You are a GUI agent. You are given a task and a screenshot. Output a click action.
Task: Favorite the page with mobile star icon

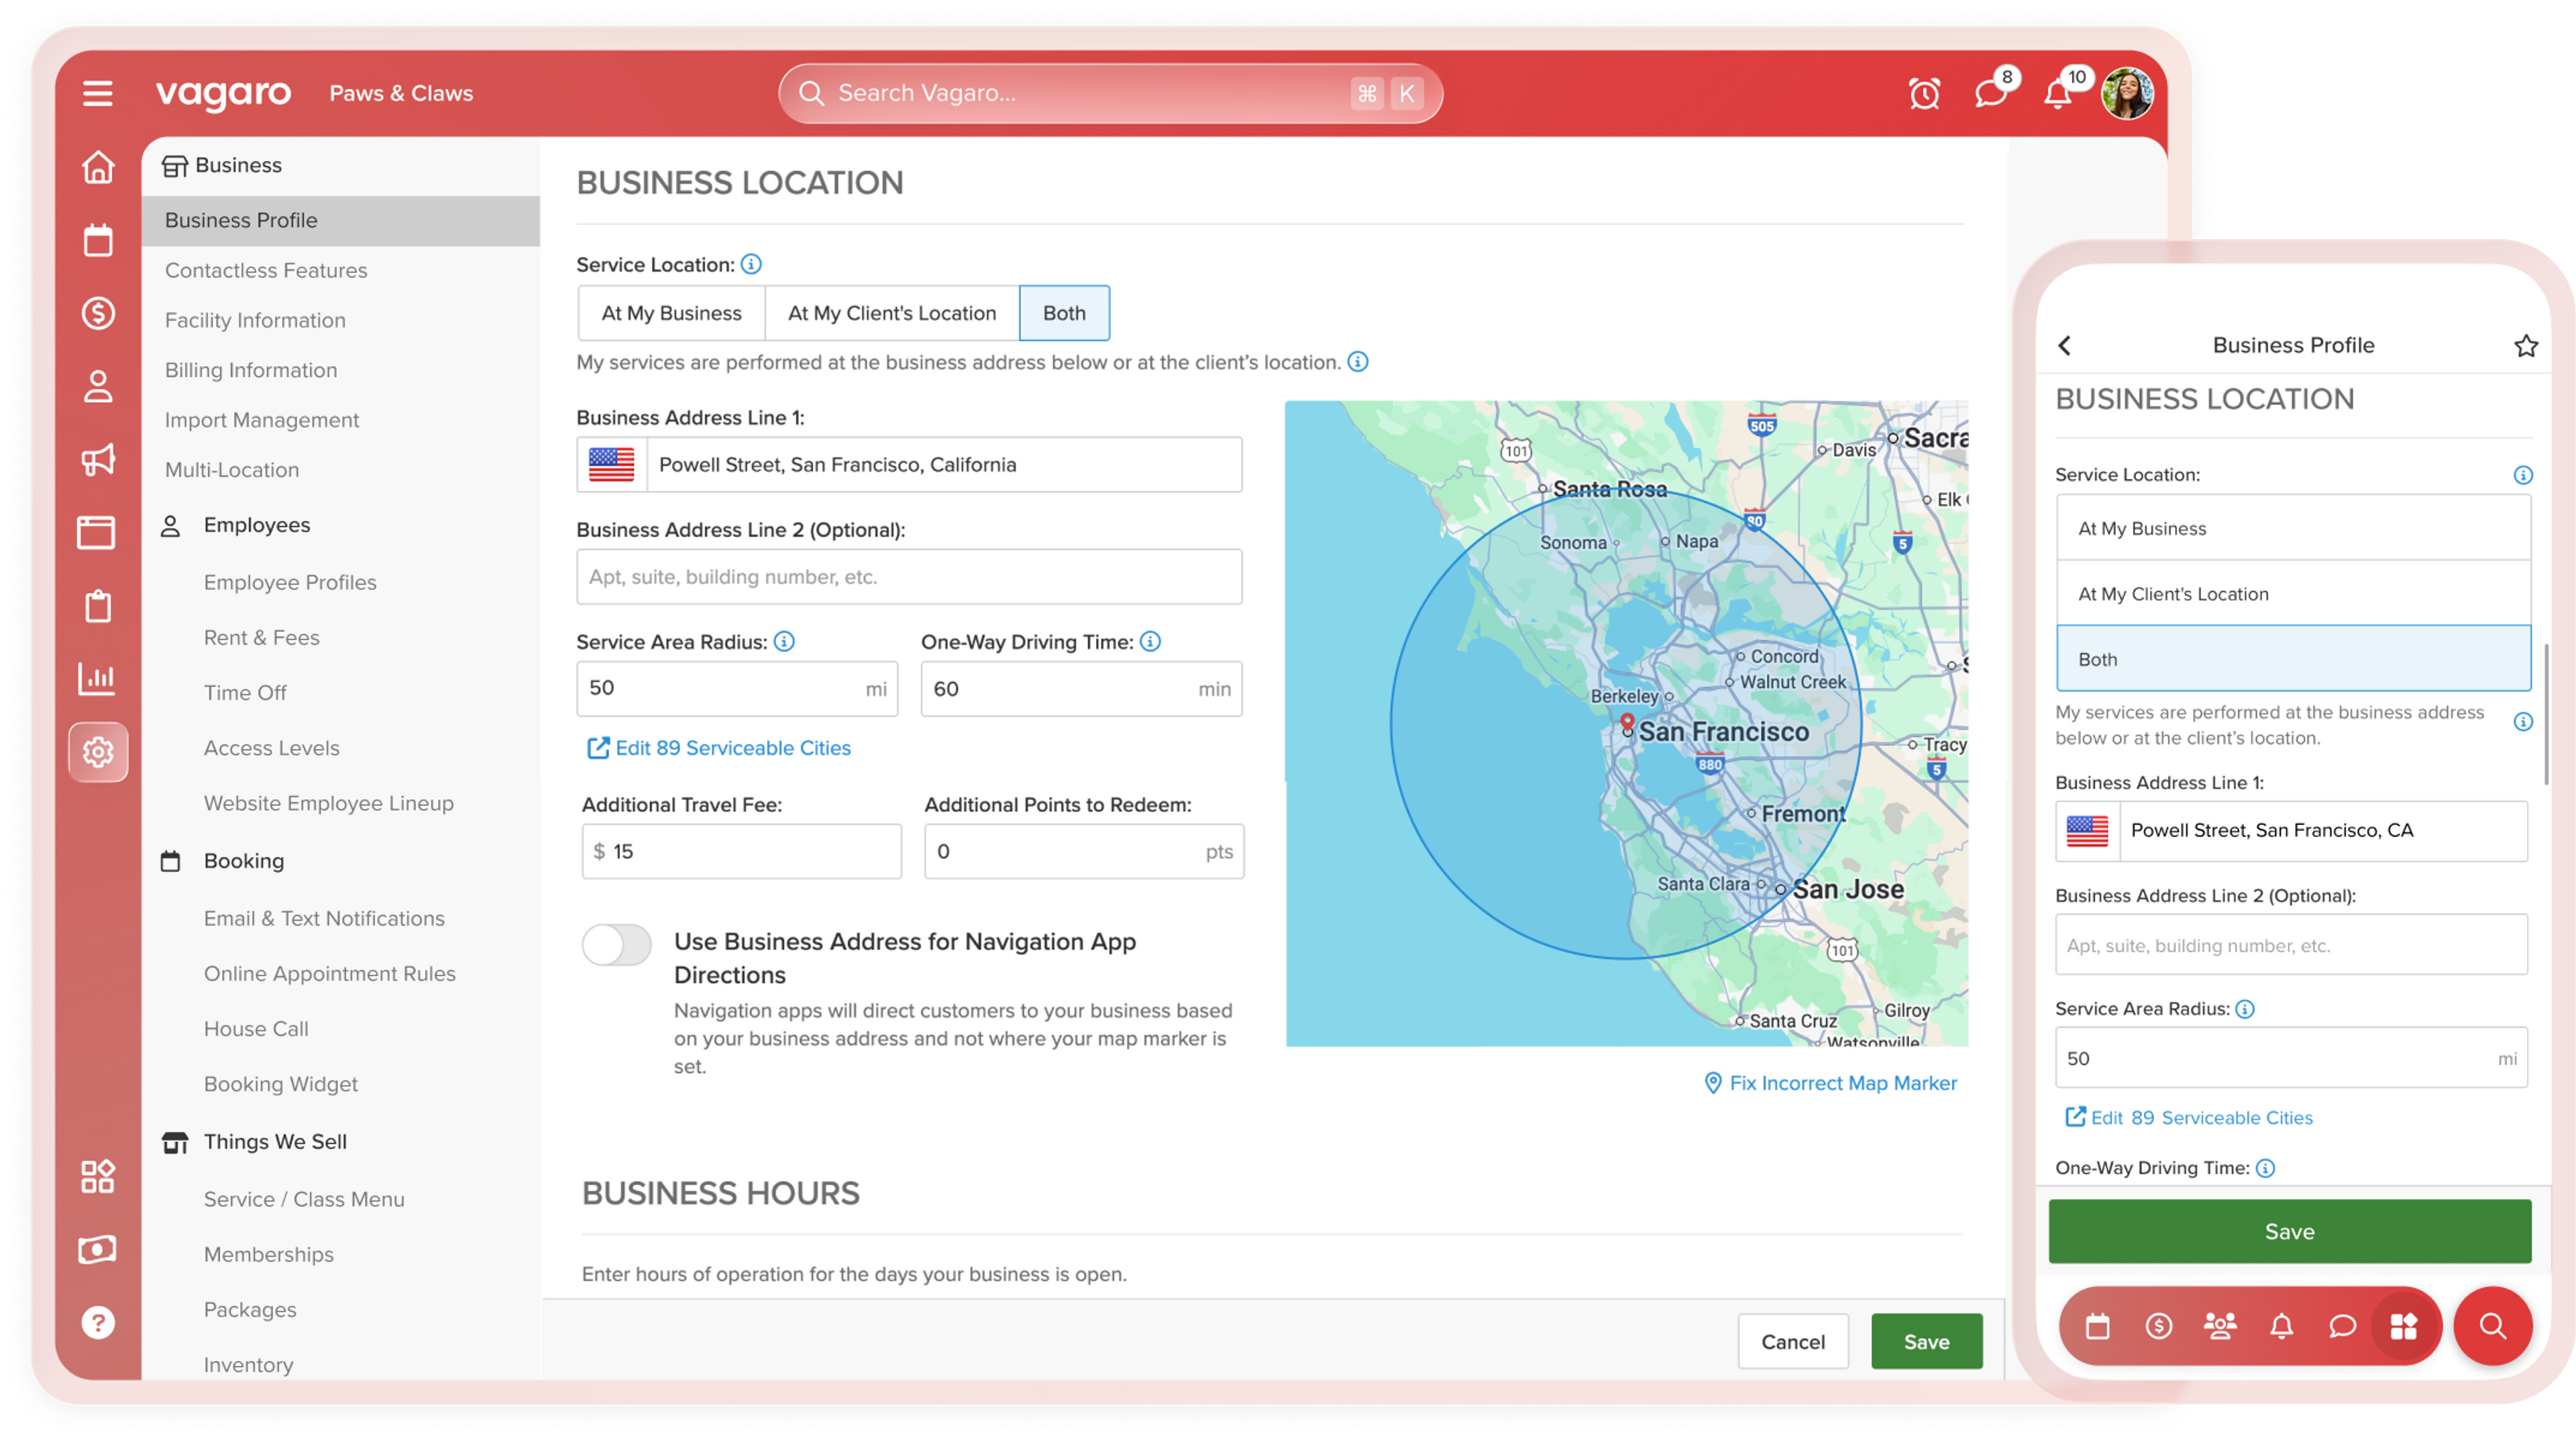coord(2525,345)
